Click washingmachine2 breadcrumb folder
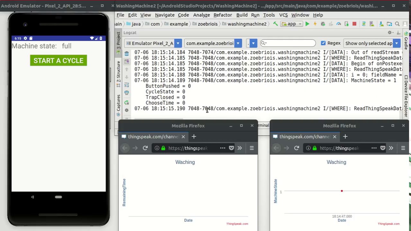This screenshot has height=231, width=411. tap(244, 24)
